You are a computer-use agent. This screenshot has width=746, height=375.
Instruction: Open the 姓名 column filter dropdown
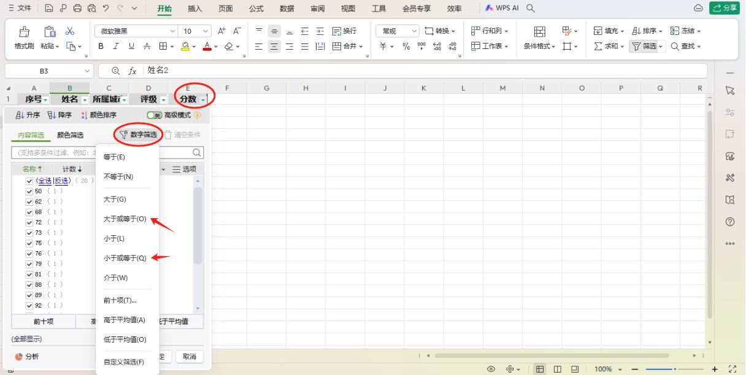tap(85, 99)
